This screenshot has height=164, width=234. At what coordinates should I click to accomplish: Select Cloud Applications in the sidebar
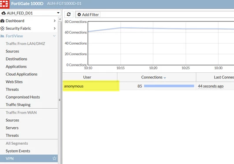tap(22, 74)
